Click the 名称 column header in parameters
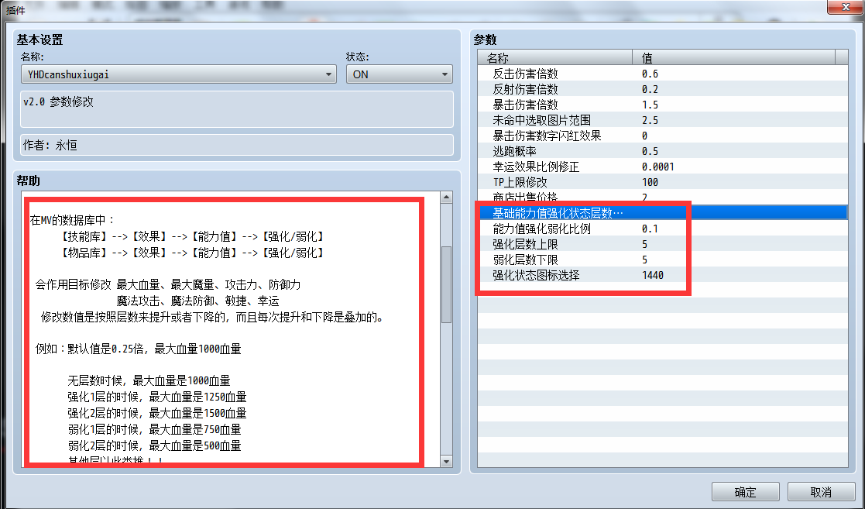This screenshot has width=865, height=509. [555, 57]
